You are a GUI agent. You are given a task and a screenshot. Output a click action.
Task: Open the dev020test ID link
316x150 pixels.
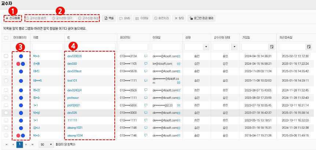[x=74, y=71]
